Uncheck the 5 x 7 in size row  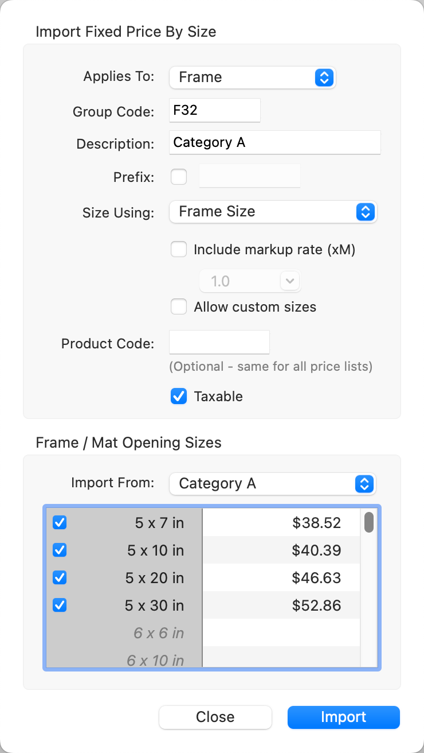point(60,523)
